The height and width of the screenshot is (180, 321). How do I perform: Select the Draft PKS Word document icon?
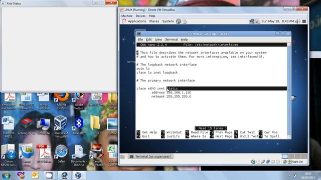click(9, 127)
